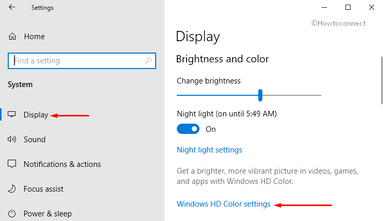Screen dimensions: 383x221
Task: Select Notifications & actions in sidebar
Action: pyautogui.click(x=62, y=164)
